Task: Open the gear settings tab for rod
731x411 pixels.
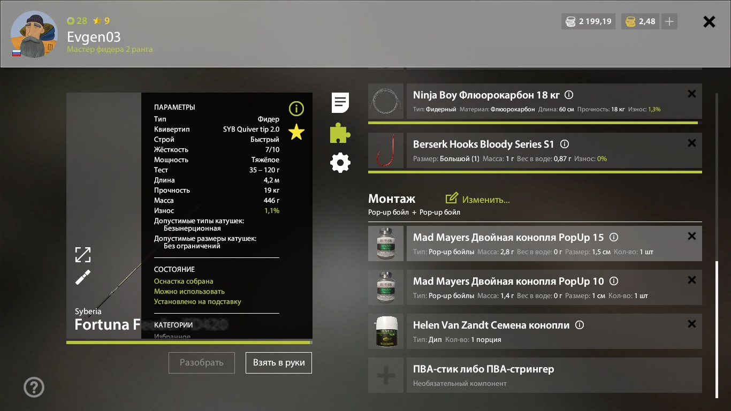Action: coord(340,163)
